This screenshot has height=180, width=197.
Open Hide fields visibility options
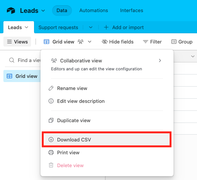(x=118, y=42)
